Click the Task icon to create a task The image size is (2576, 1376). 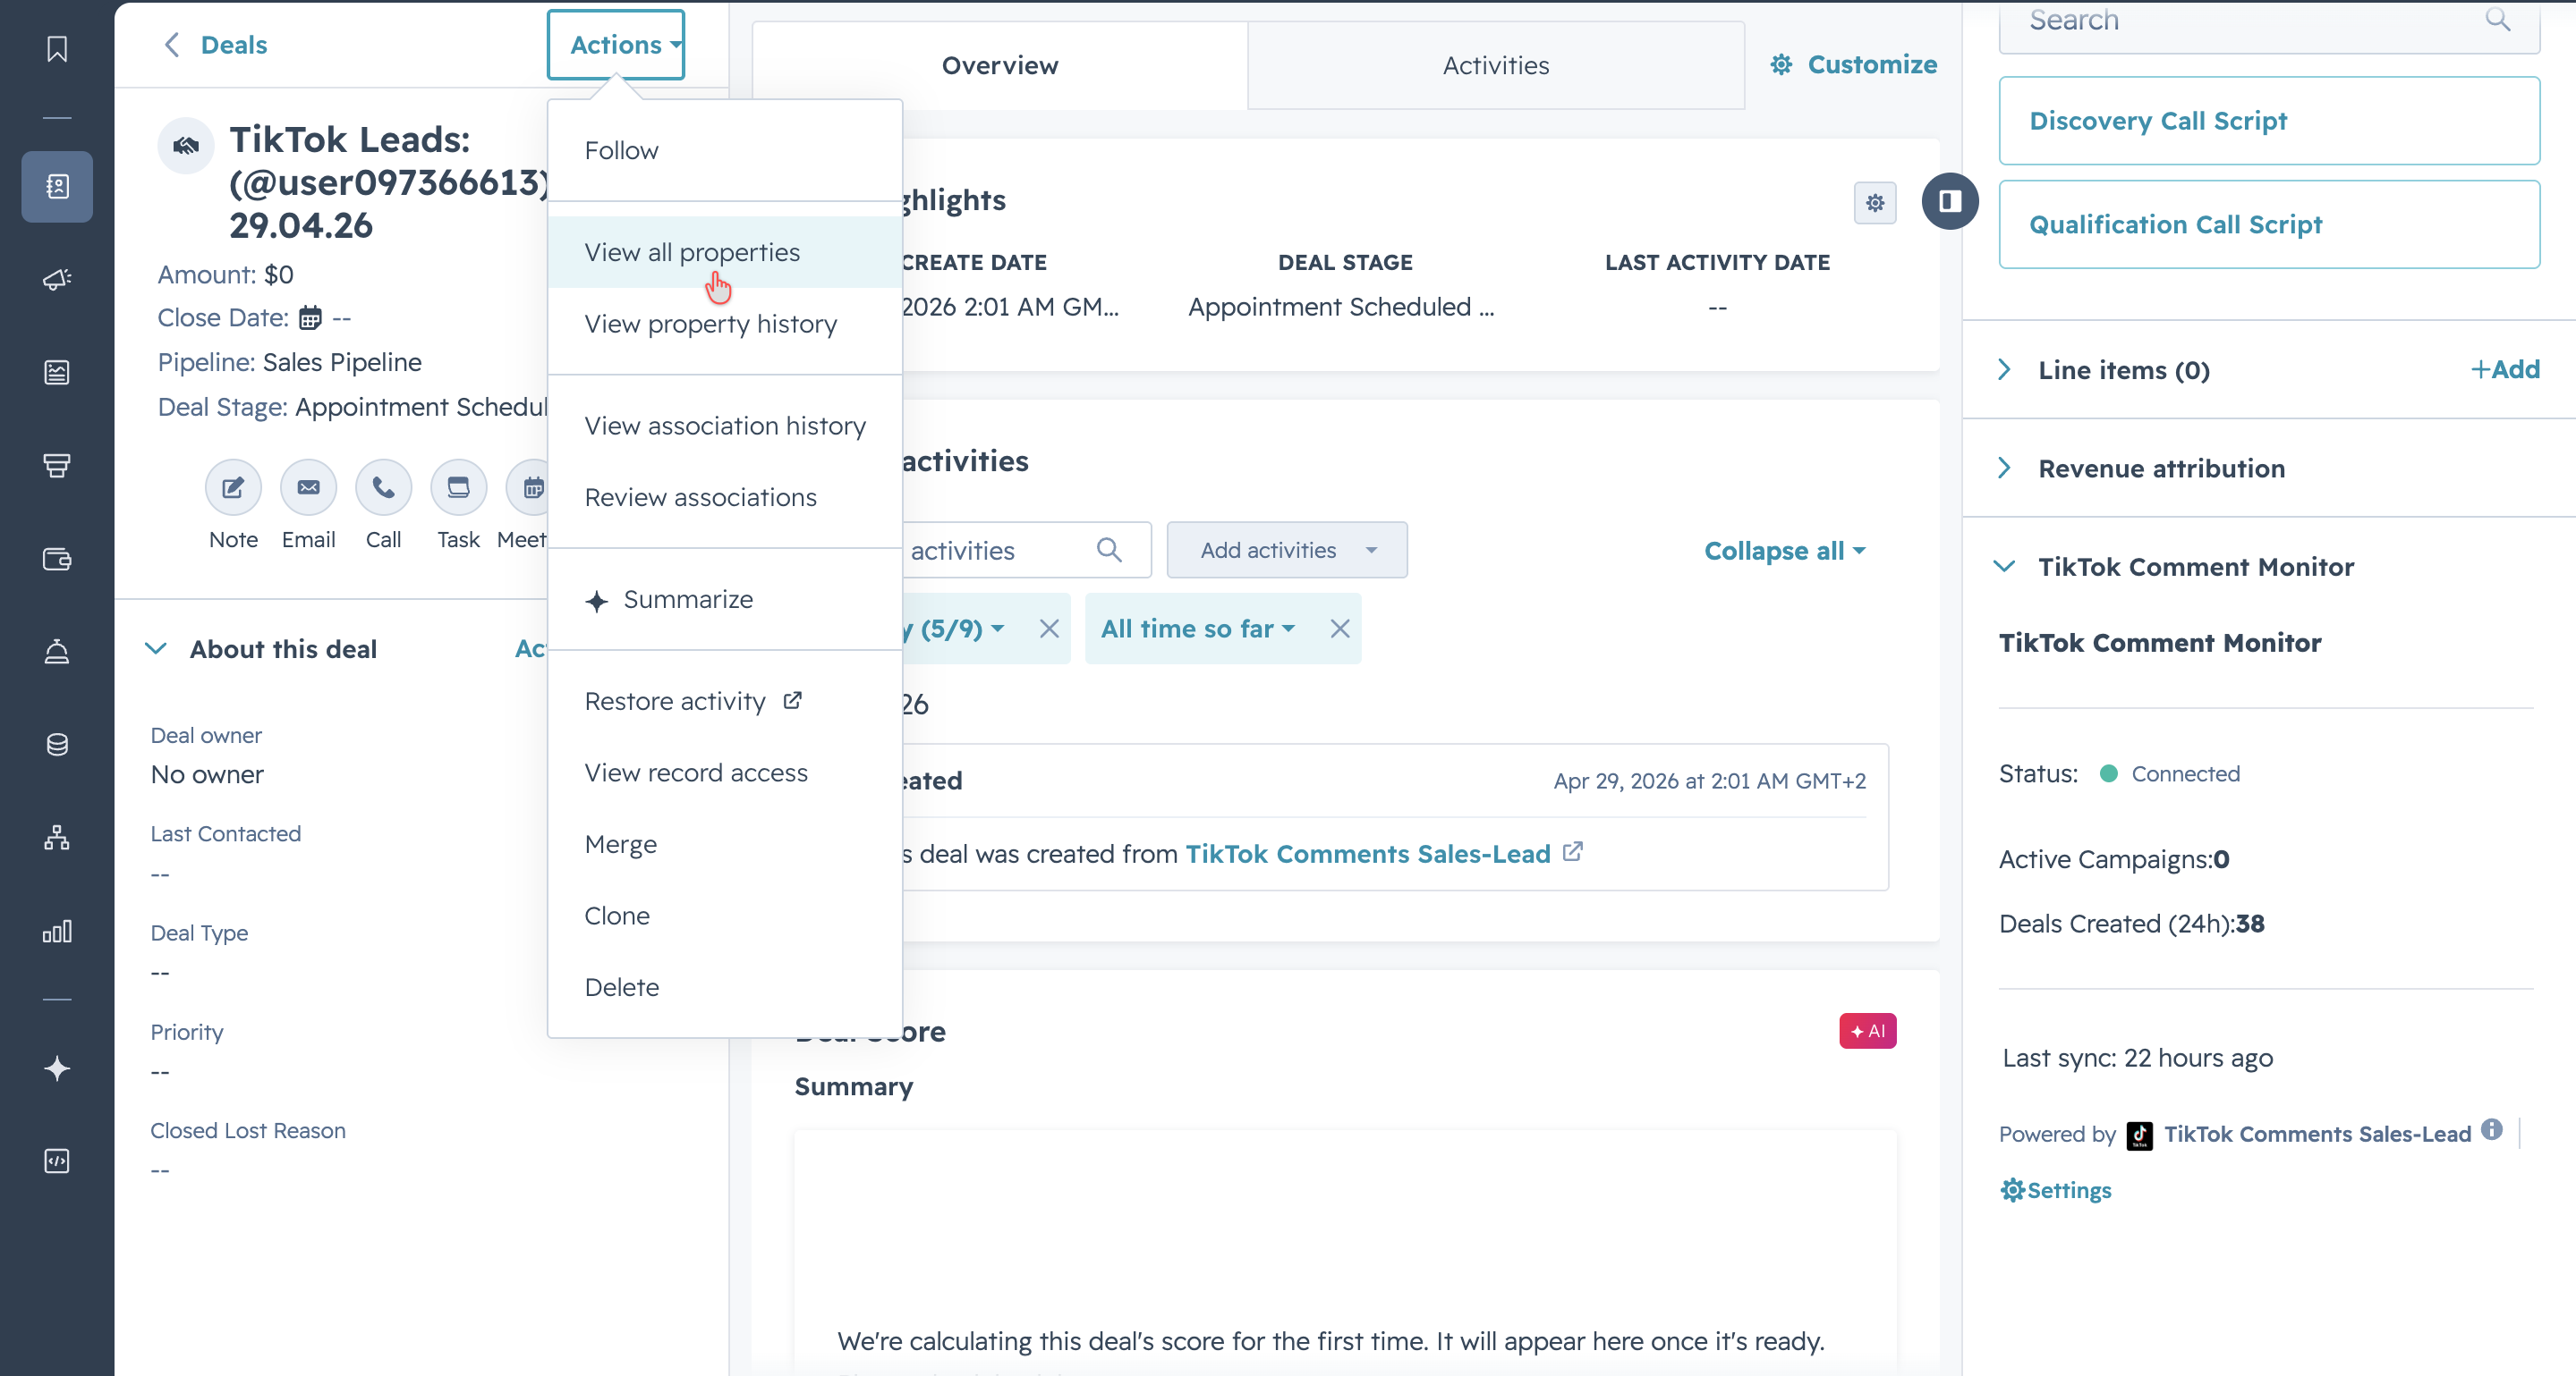pyautogui.click(x=458, y=487)
